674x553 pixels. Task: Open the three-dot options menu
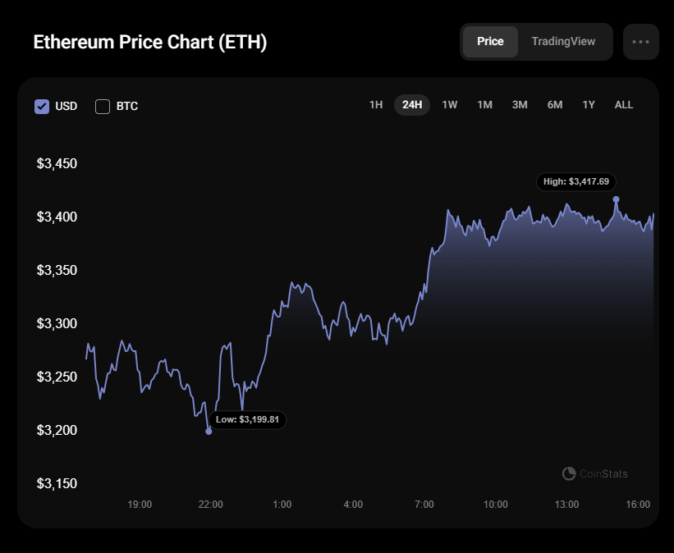click(640, 41)
